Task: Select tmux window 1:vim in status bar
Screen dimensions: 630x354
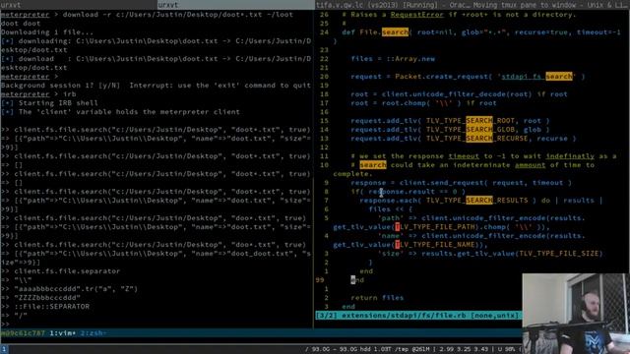Action: tap(63, 333)
